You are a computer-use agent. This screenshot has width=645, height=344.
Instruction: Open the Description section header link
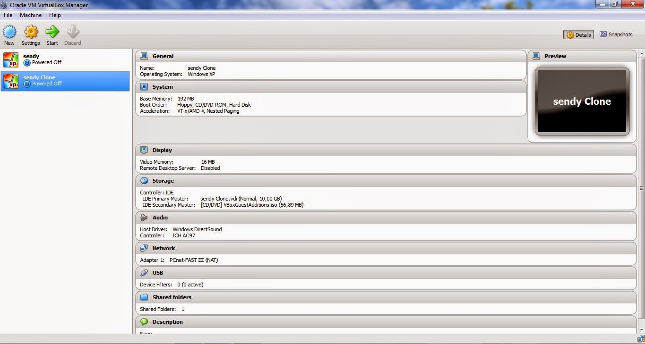coord(168,322)
